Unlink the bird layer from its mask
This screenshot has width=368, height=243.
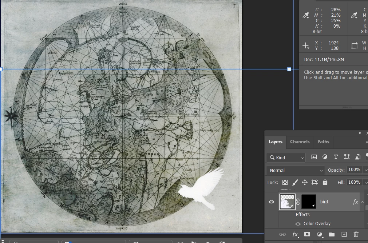click(298, 202)
